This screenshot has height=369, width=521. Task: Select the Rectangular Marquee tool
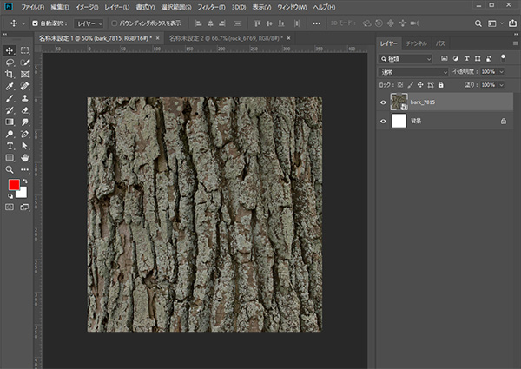pos(24,51)
